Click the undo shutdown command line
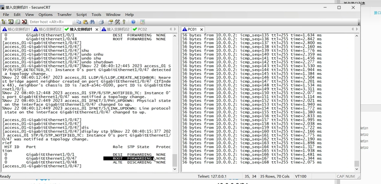The width and height of the screenshot is (381, 184). click(58, 62)
